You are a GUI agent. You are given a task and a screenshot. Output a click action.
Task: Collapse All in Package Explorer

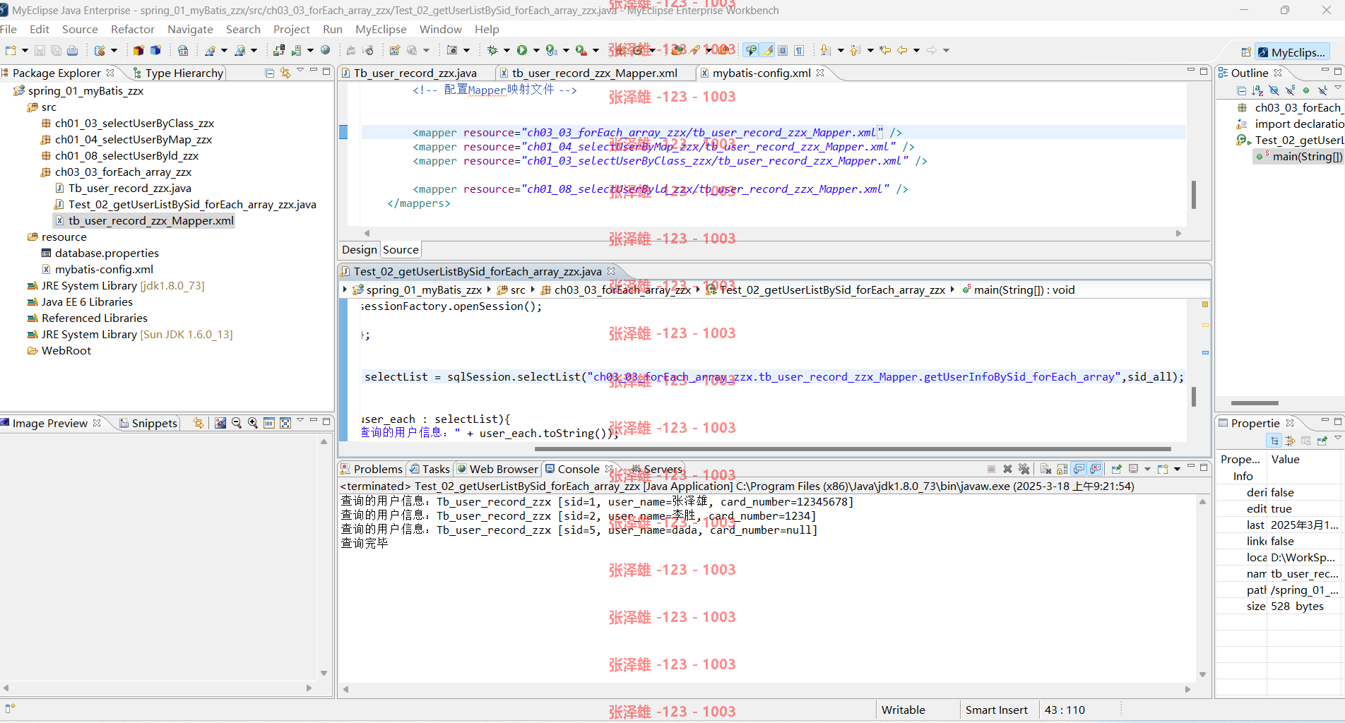tap(269, 73)
